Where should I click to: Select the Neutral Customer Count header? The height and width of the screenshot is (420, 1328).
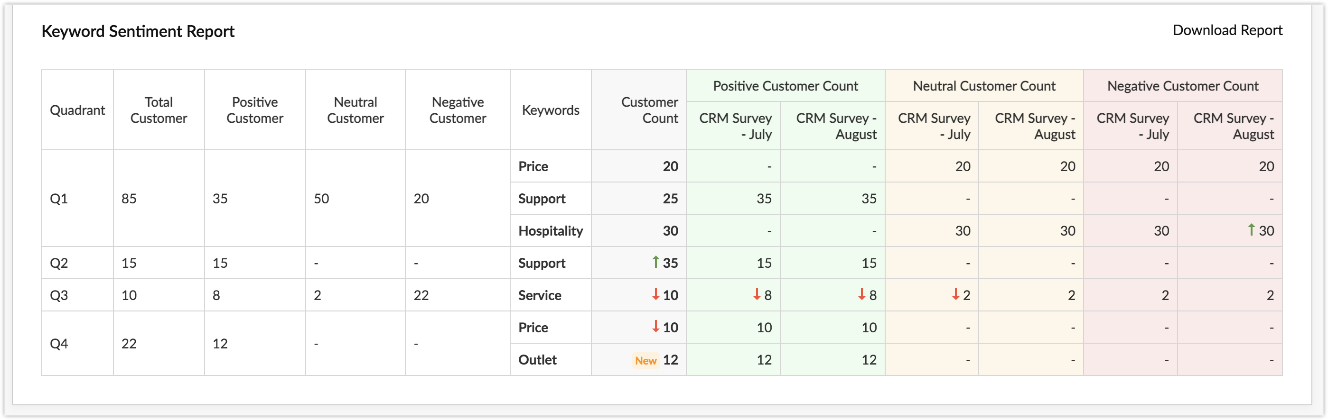(983, 86)
